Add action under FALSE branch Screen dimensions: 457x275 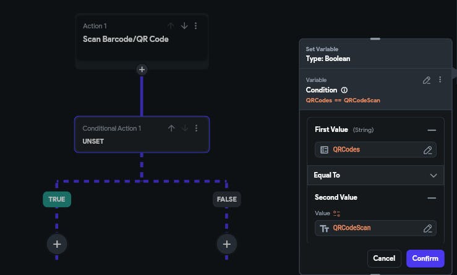[226, 244]
